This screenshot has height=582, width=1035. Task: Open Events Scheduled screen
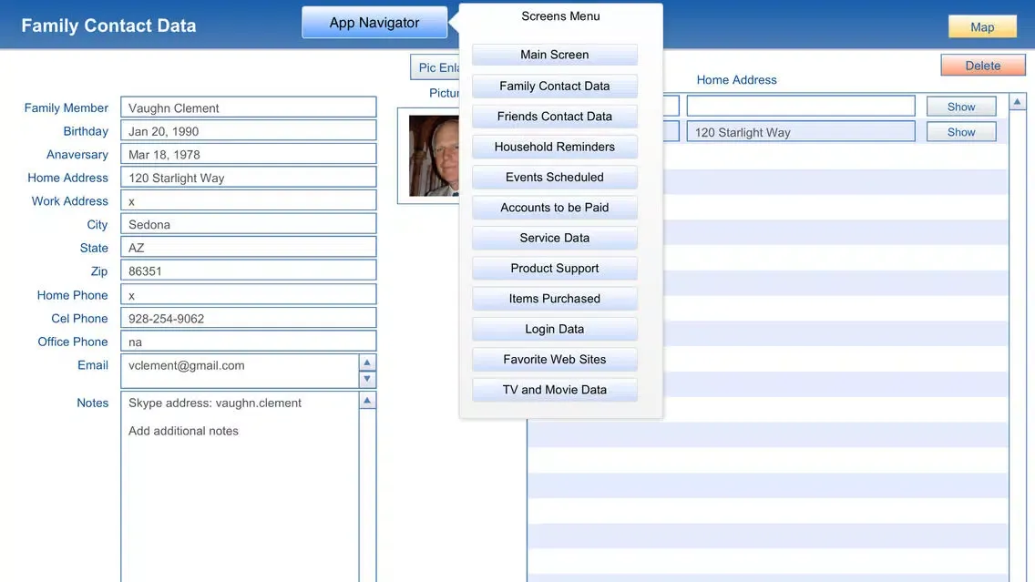554,178
